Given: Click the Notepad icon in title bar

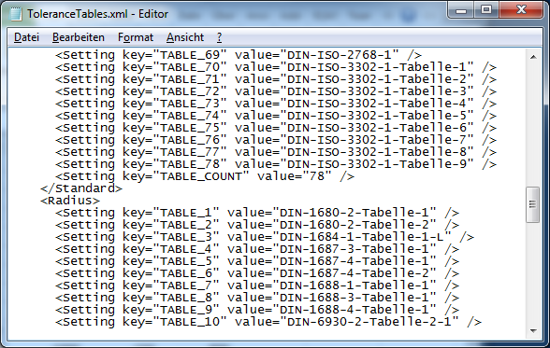Looking at the screenshot, I should pyautogui.click(x=15, y=14).
